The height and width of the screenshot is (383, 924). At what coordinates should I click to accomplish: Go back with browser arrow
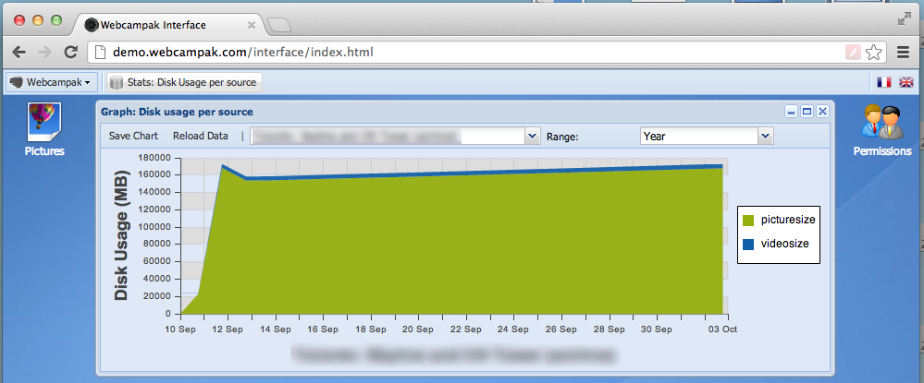point(19,53)
